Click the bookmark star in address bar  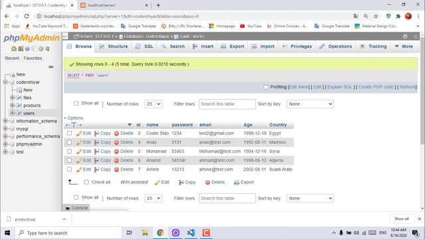[x=376, y=16]
